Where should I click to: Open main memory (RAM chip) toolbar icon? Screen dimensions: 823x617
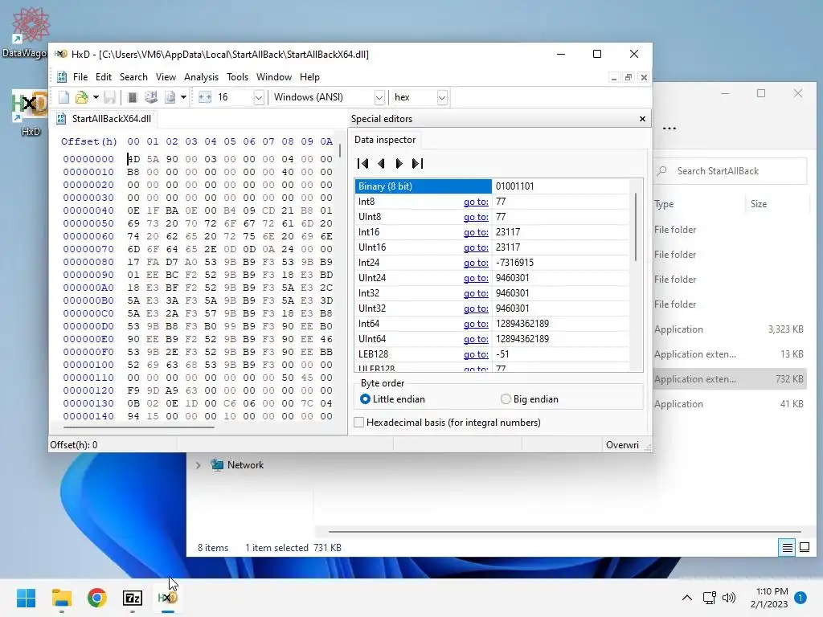coord(133,97)
